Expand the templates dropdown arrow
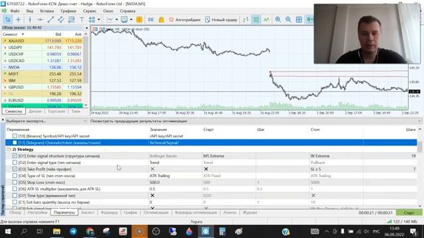This screenshot has width=424, height=238. (x=131, y=19)
